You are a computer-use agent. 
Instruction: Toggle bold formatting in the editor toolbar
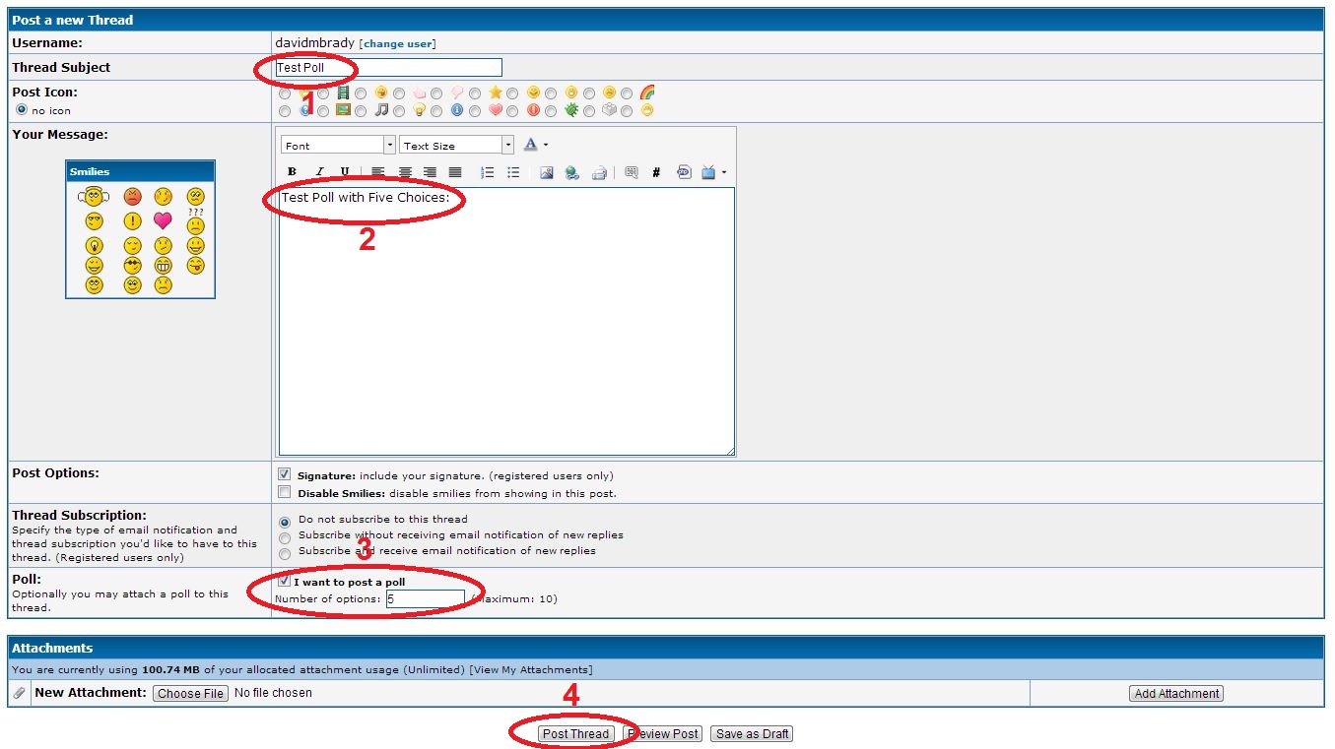pos(292,172)
